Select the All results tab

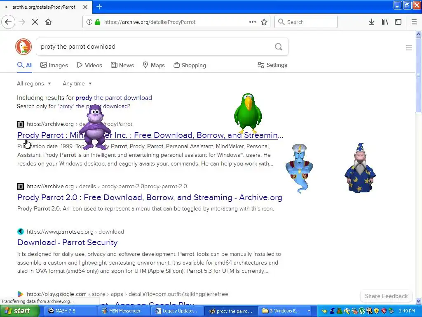24,65
